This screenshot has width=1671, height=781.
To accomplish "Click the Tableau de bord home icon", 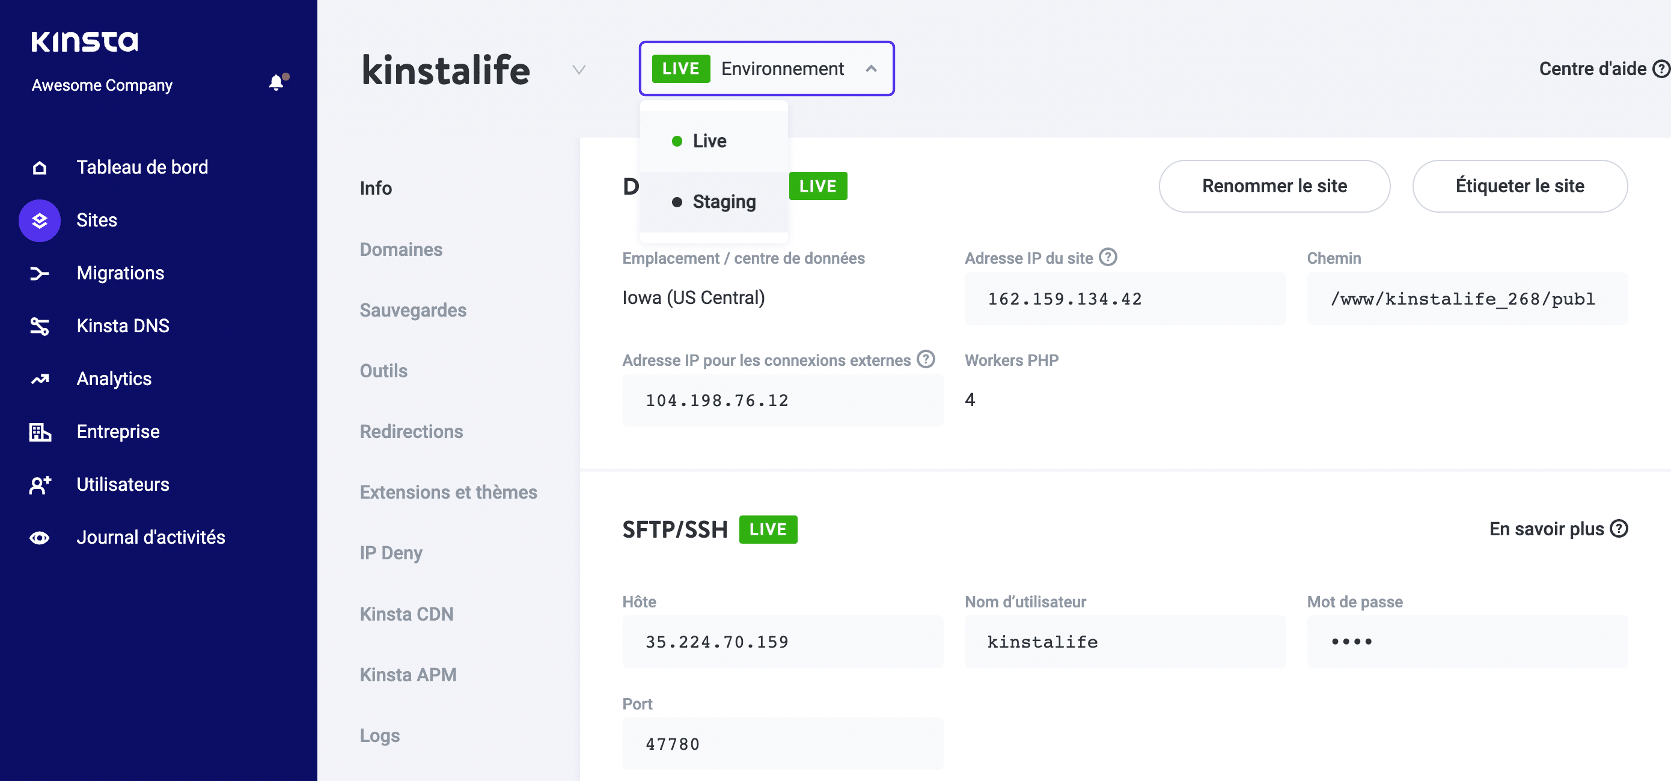I will [x=39, y=167].
